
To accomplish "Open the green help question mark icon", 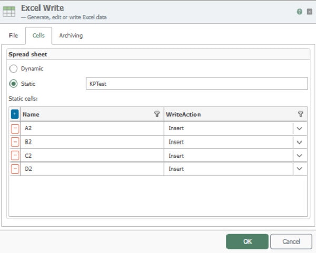I will 299,12.
